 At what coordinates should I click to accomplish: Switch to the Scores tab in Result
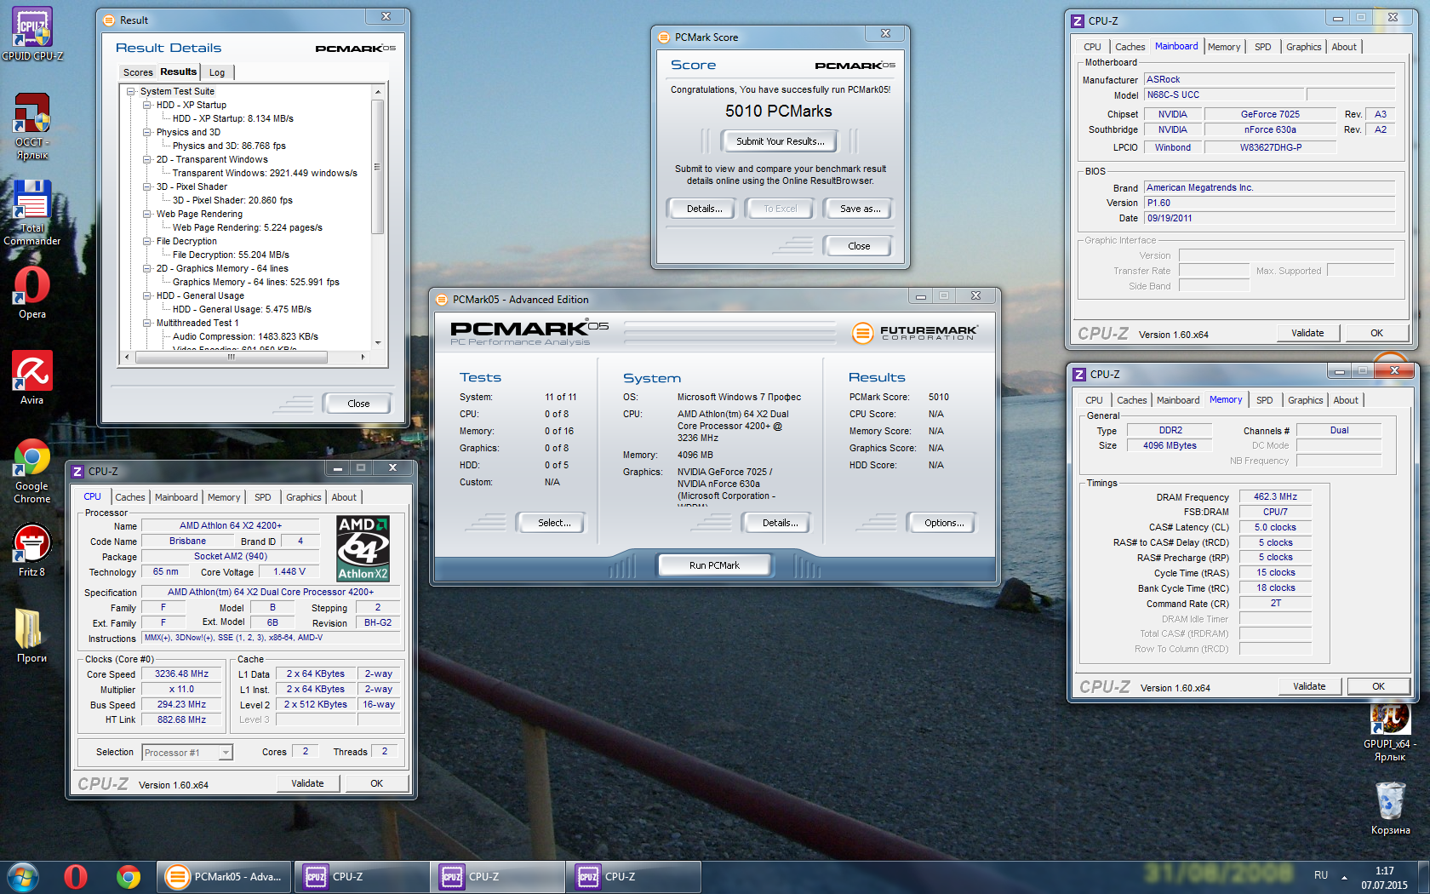pyautogui.click(x=138, y=72)
